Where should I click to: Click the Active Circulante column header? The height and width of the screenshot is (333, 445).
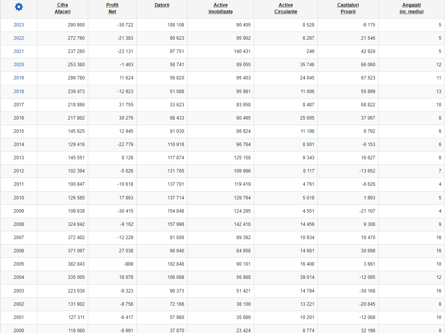pyautogui.click(x=286, y=9)
